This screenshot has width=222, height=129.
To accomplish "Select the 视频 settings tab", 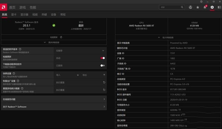I will 35,15.
